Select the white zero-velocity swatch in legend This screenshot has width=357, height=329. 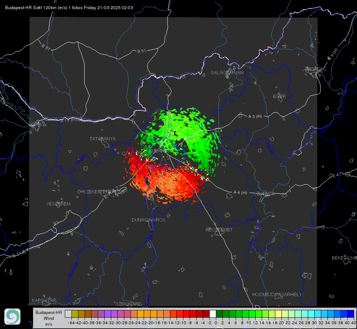213,314
